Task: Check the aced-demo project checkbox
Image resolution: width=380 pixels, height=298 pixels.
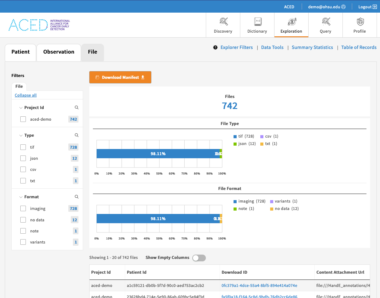Action: point(23,119)
